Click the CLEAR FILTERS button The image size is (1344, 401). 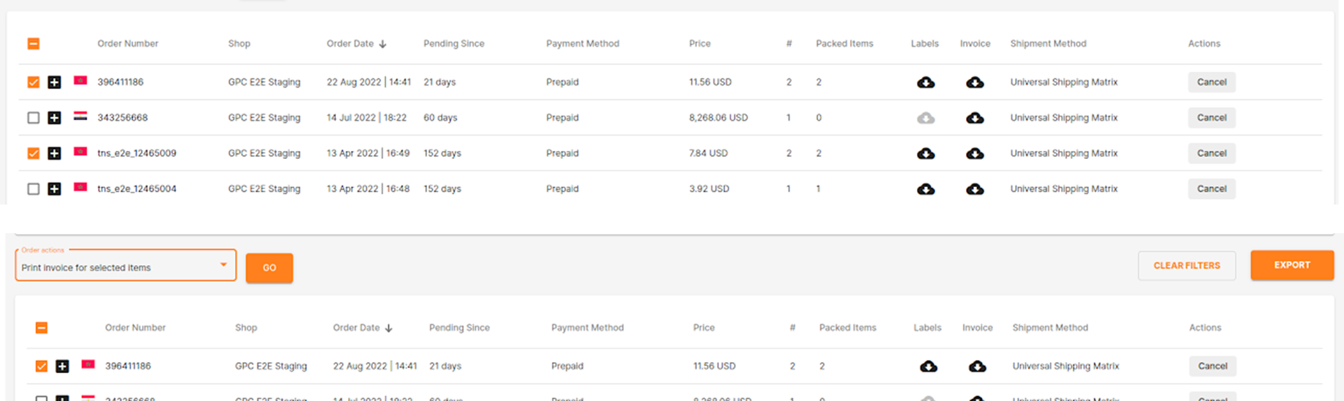click(1187, 265)
